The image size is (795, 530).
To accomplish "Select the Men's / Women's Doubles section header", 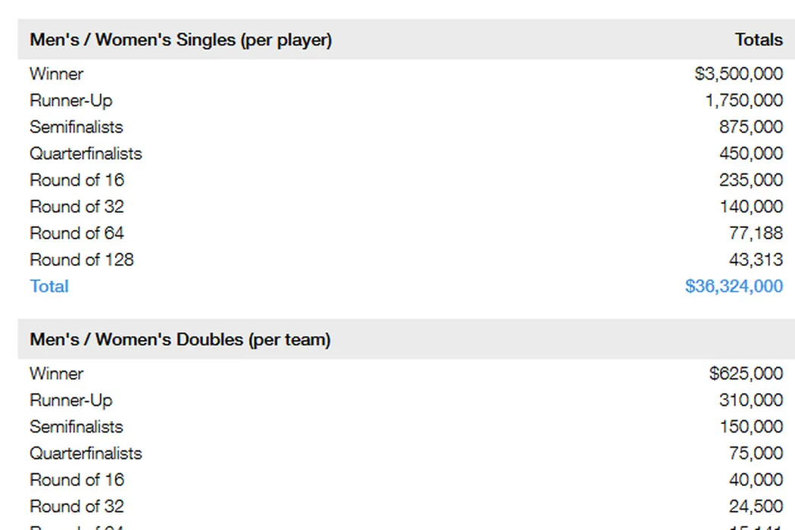I will point(180,340).
